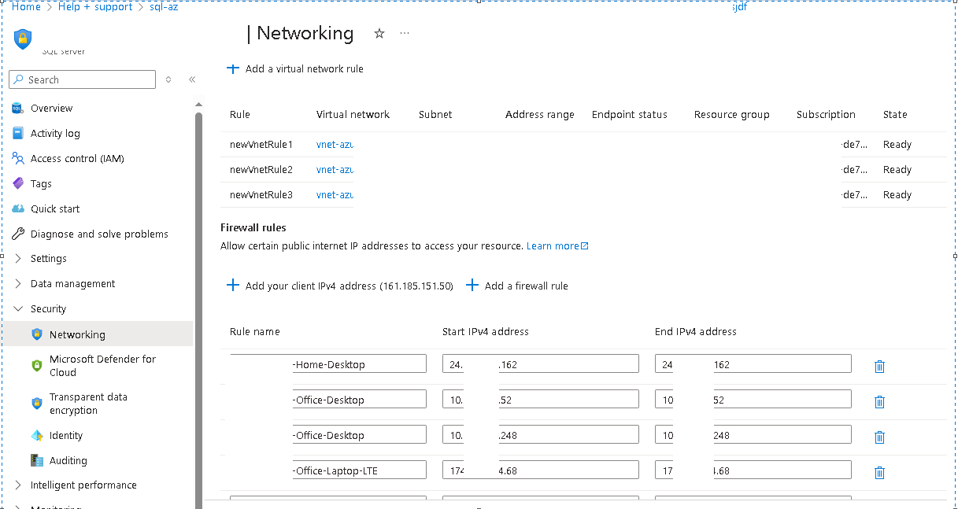Open the Auditing icon
The width and height of the screenshot is (958, 509).
point(37,460)
